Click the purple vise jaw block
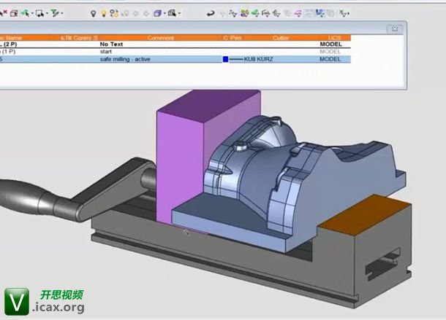This screenshot has height=320, width=446. point(179,160)
